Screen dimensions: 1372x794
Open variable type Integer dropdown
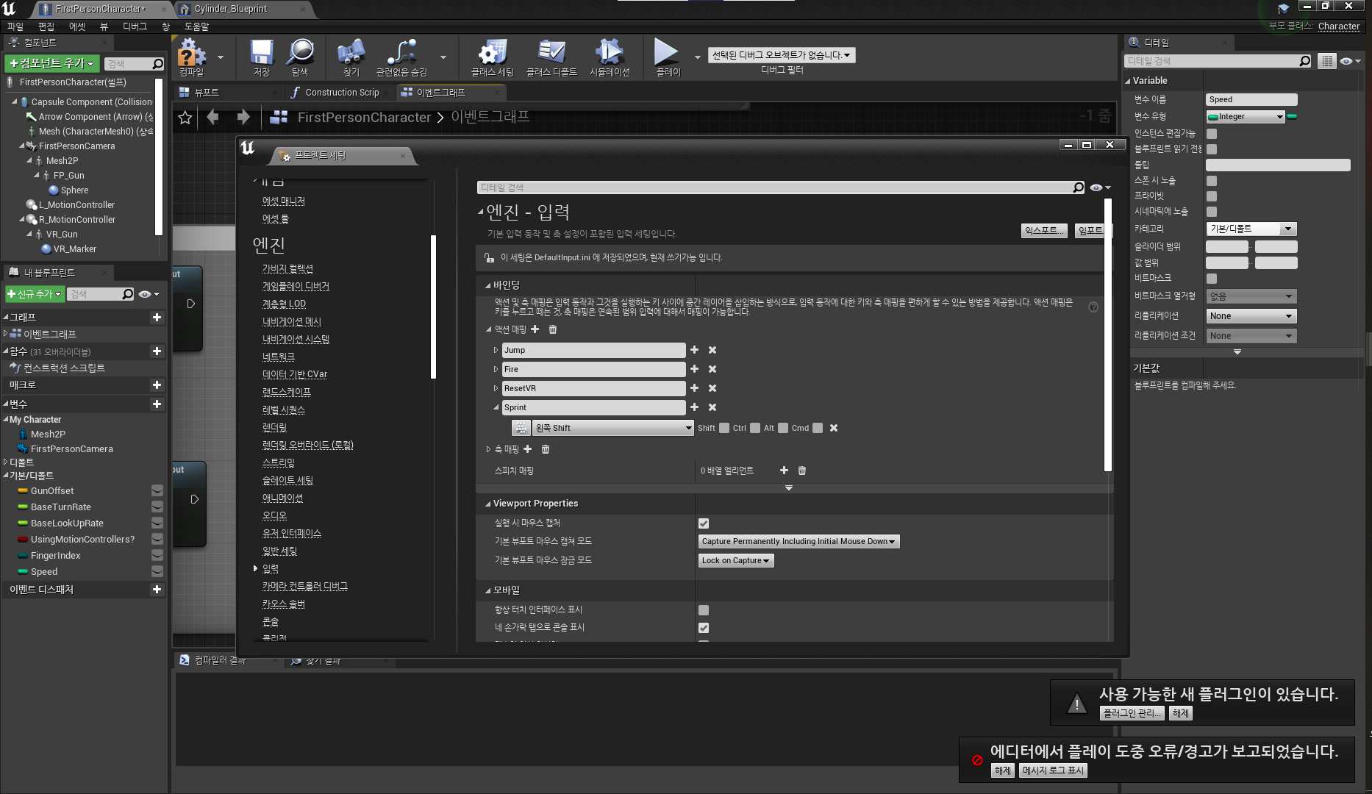click(x=1245, y=116)
